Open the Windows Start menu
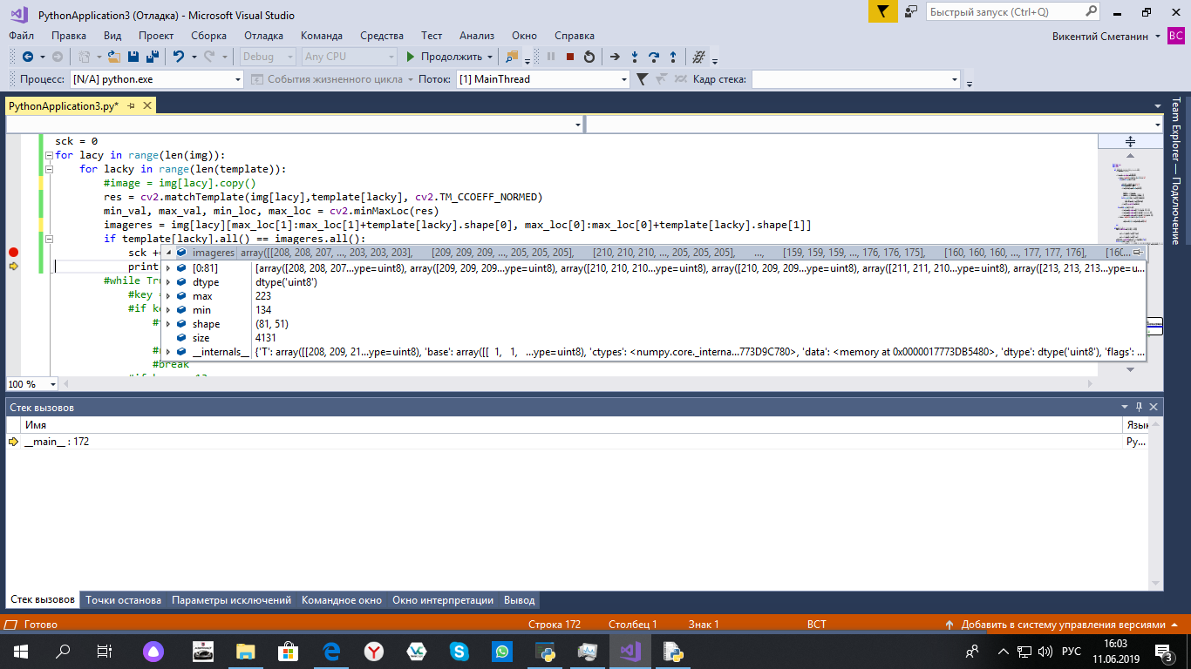 (x=21, y=651)
